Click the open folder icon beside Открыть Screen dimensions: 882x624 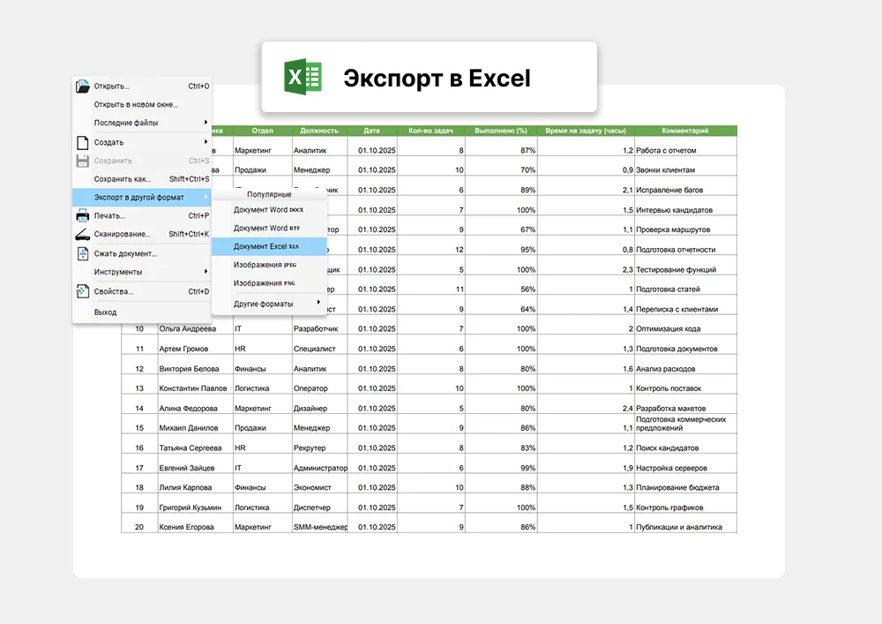pyautogui.click(x=83, y=86)
